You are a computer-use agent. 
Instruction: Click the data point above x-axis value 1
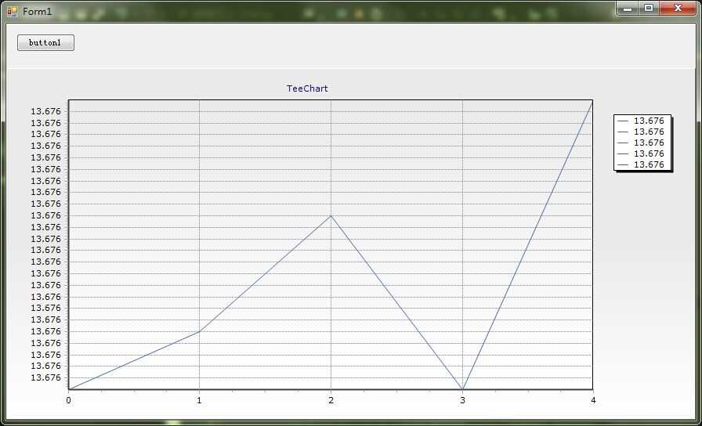[199, 331]
